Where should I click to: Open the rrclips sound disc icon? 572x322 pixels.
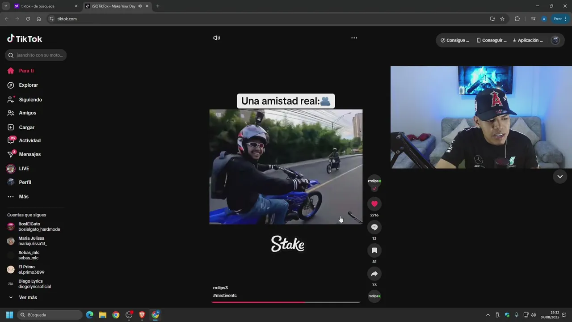tap(374, 296)
